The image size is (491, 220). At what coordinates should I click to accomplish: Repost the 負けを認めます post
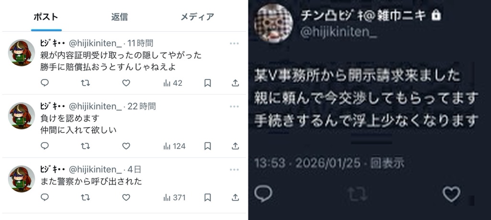[85, 146]
